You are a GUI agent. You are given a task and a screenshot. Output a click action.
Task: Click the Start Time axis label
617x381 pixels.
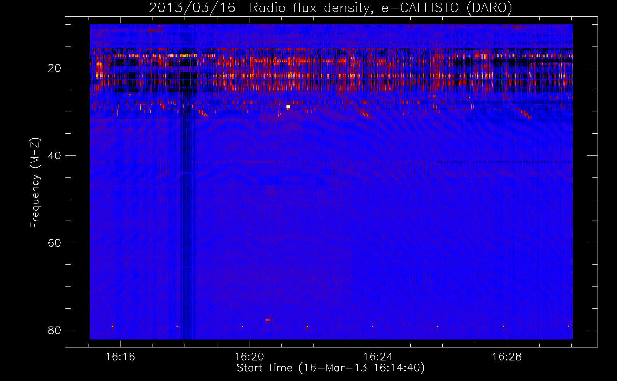(330, 368)
